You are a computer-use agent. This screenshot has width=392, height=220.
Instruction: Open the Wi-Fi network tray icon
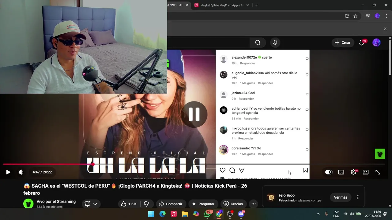coord(345,214)
